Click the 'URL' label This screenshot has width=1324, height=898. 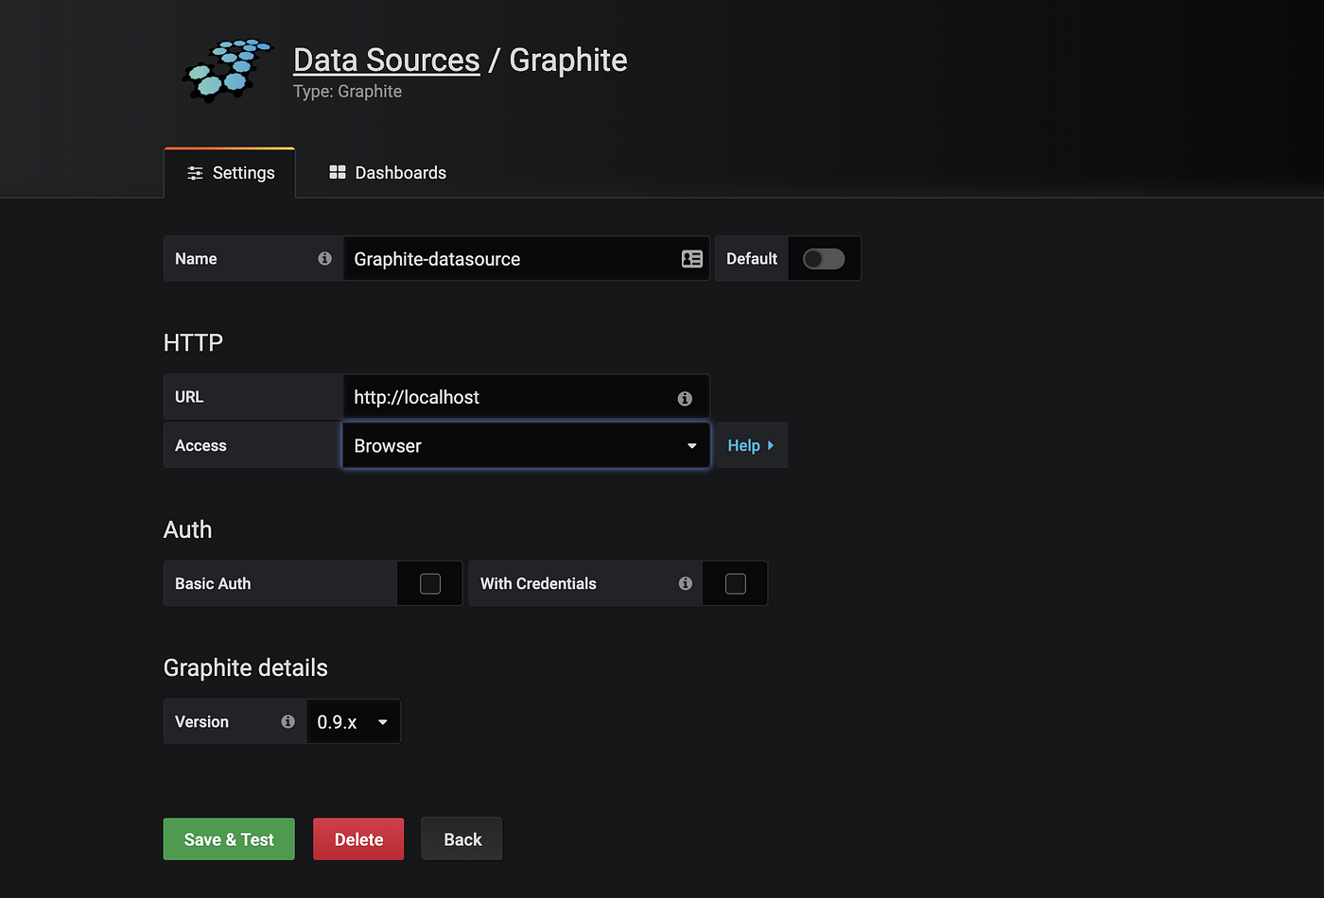click(189, 397)
